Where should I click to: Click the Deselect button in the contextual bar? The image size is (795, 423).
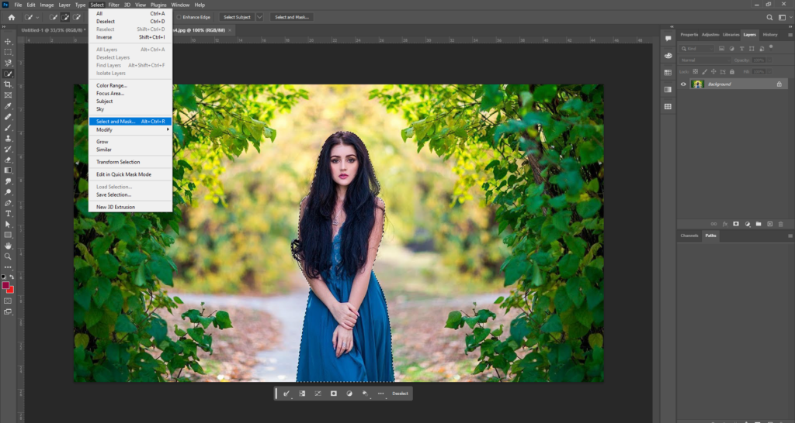pos(400,394)
